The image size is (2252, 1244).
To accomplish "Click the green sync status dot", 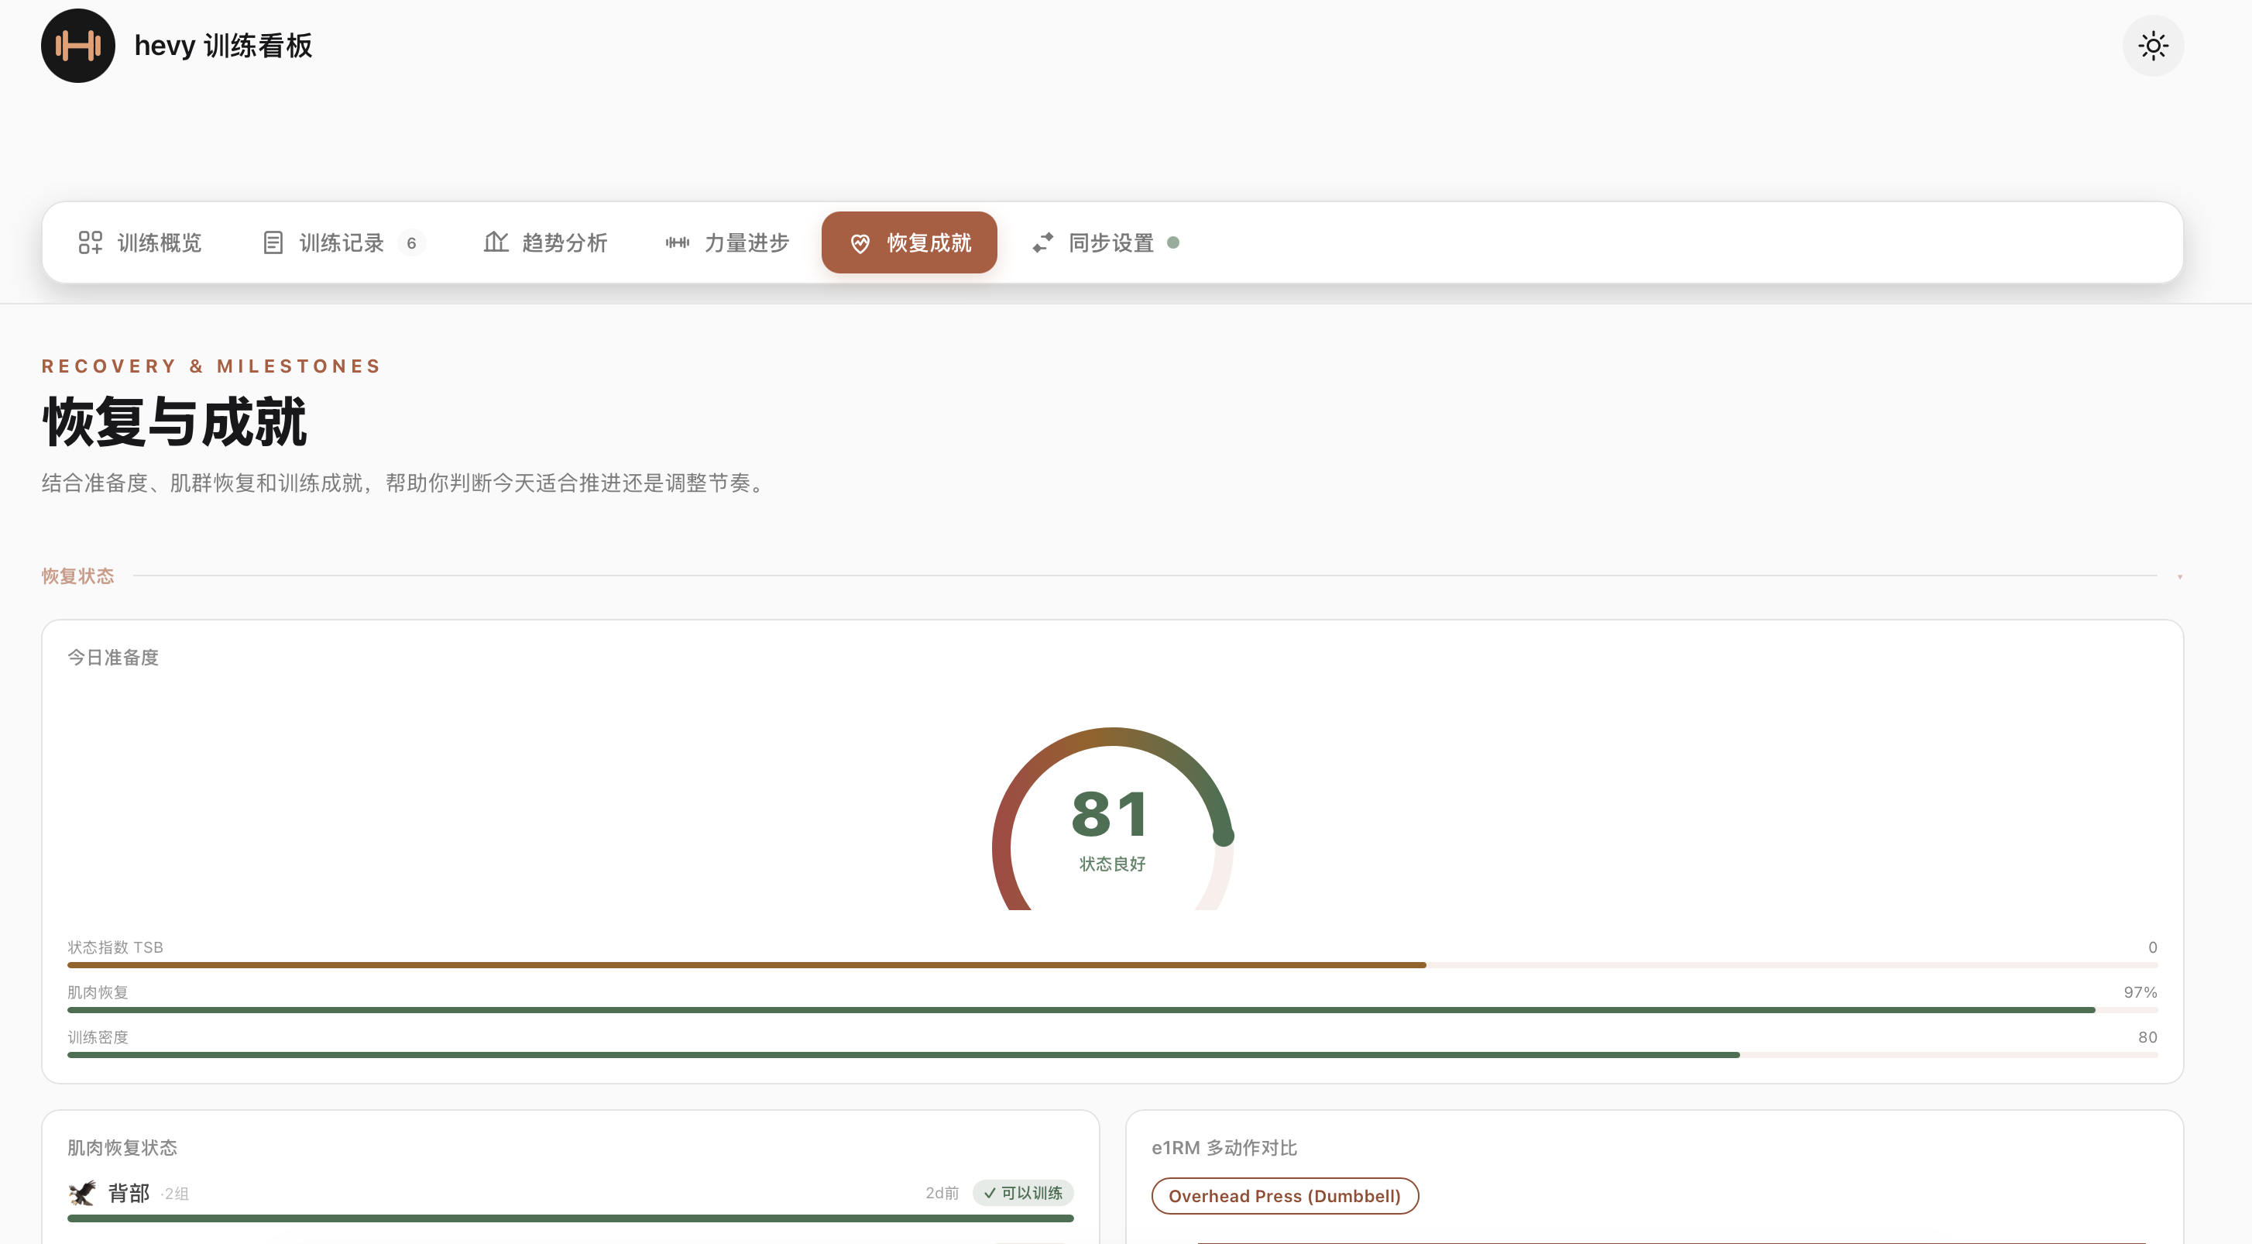I will coord(1173,243).
